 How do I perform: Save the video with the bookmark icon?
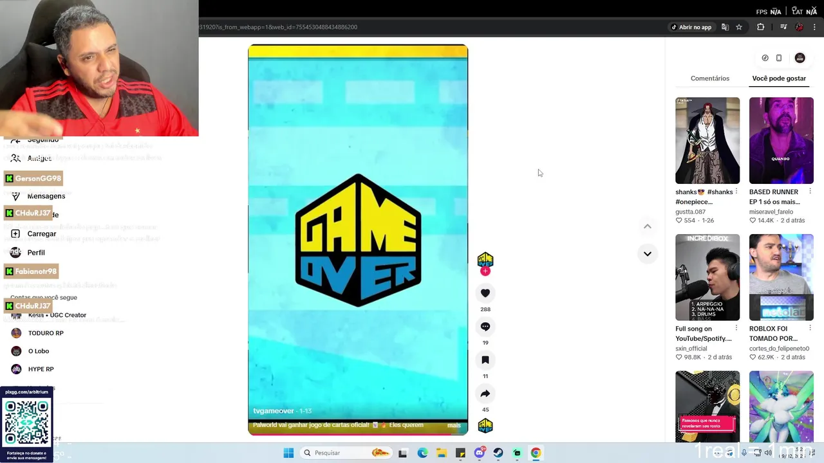(485, 360)
